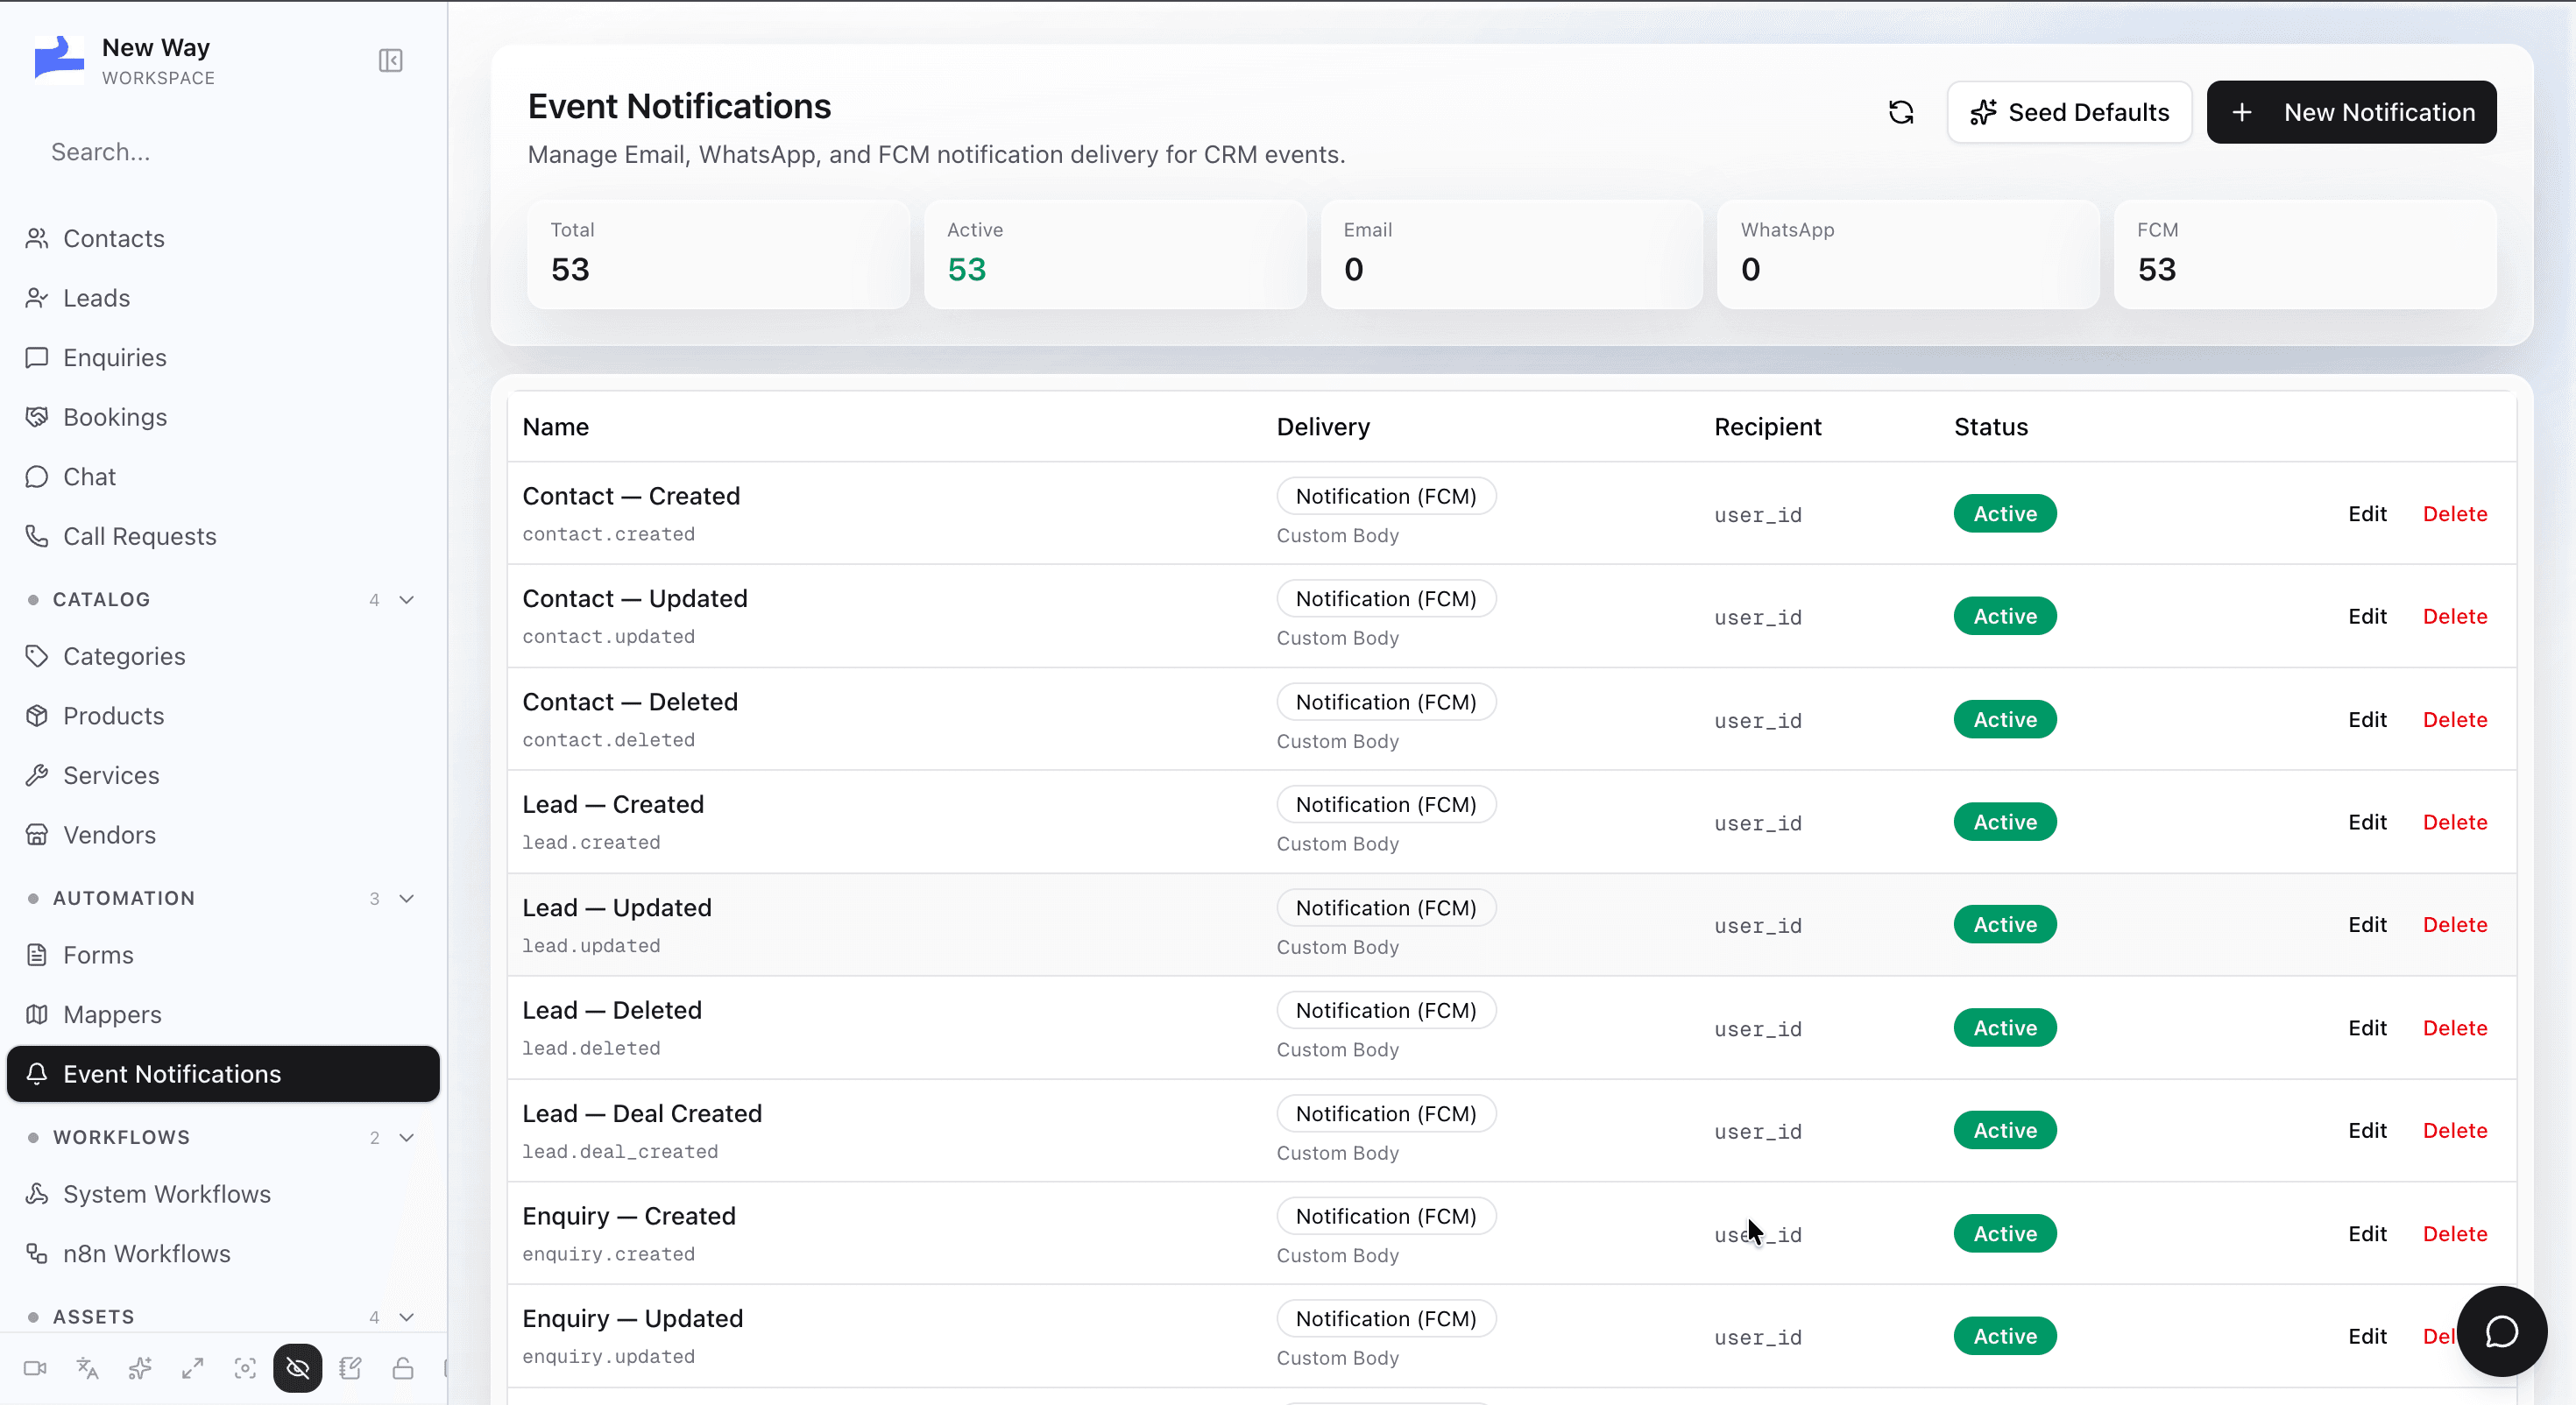Click the translate language icon in the bottom toolbar
The height and width of the screenshot is (1405, 2576).
[88, 1368]
